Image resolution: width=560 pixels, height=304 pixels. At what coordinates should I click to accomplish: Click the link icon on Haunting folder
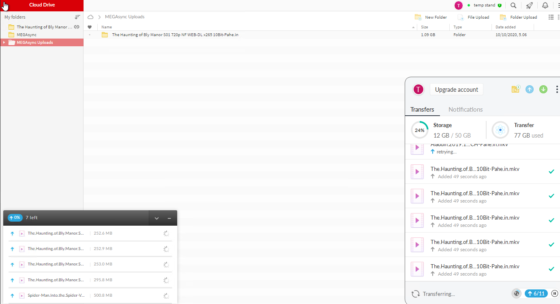point(77,27)
